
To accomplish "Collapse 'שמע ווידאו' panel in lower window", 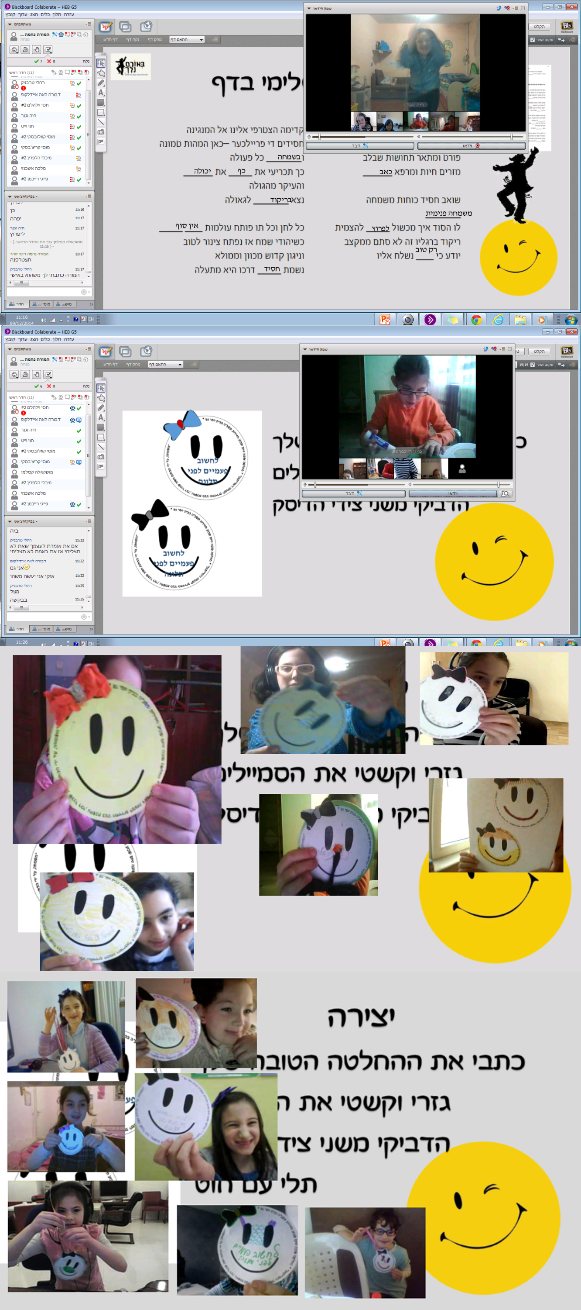I will click(305, 349).
